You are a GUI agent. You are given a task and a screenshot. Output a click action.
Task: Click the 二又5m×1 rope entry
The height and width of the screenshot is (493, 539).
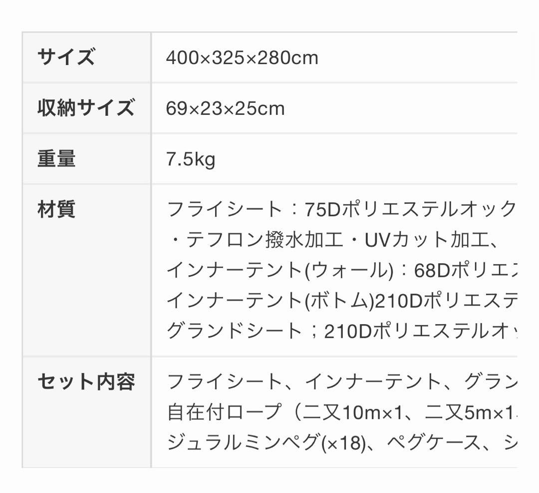pos(468,413)
